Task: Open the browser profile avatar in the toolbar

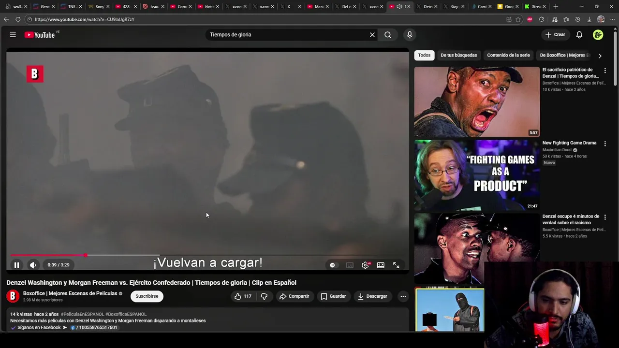Action: point(601,19)
